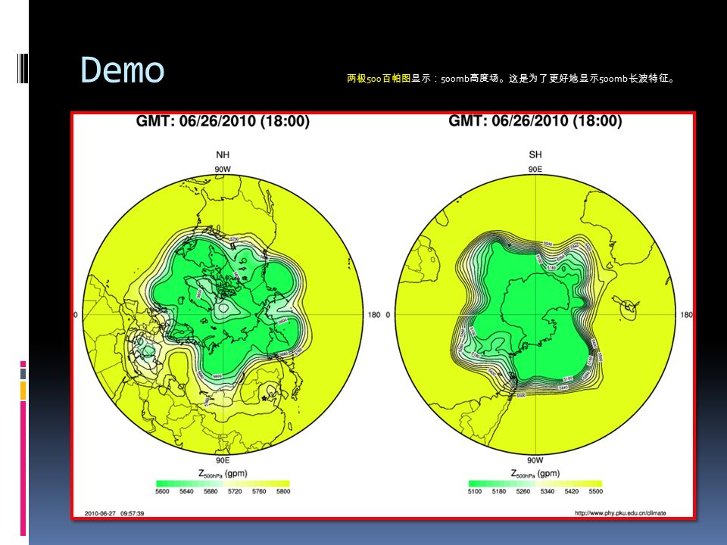Click the "5260" value in SH legend

(x=523, y=491)
